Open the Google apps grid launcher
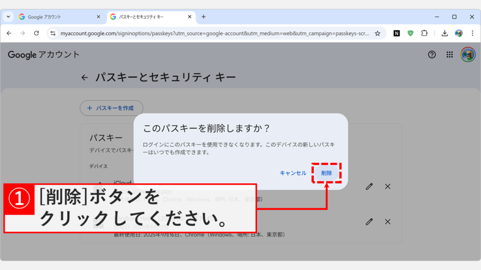The image size is (481, 270). pyautogui.click(x=449, y=55)
